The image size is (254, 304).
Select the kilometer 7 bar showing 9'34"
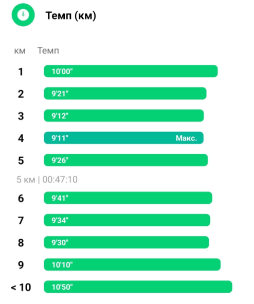click(127, 220)
